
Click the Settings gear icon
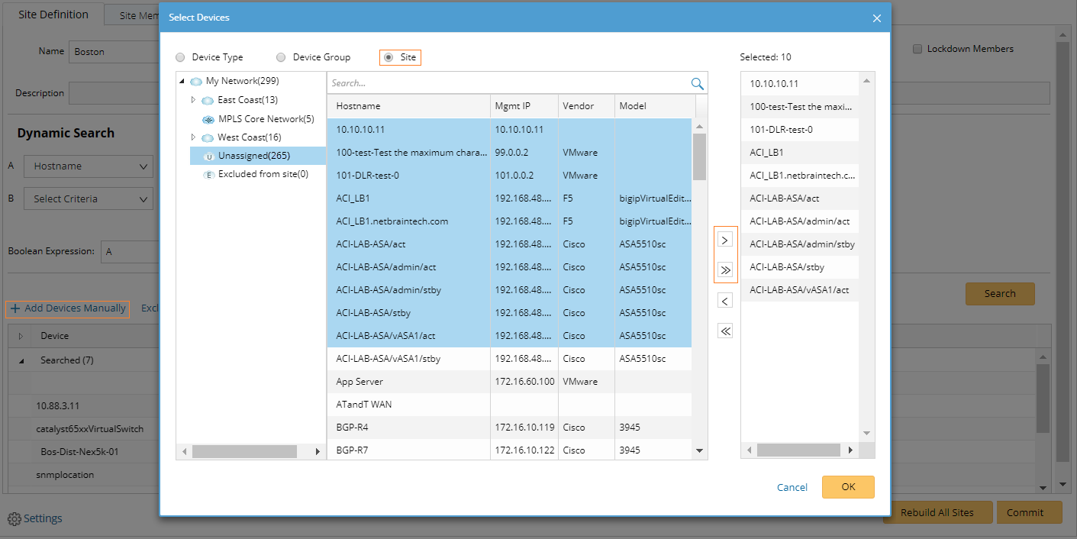pyautogui.click(x=14, y=519)
